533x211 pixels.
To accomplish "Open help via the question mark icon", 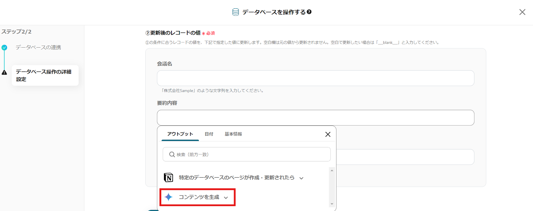I will 309,12.
